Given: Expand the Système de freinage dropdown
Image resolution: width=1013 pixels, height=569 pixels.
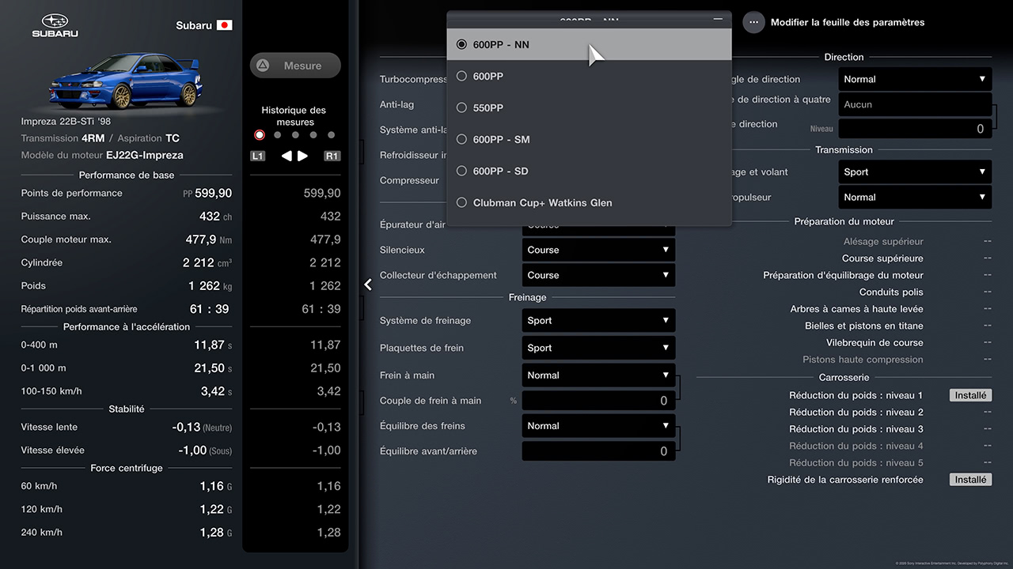Looking at the screenshot, I should tap(598, 321).
